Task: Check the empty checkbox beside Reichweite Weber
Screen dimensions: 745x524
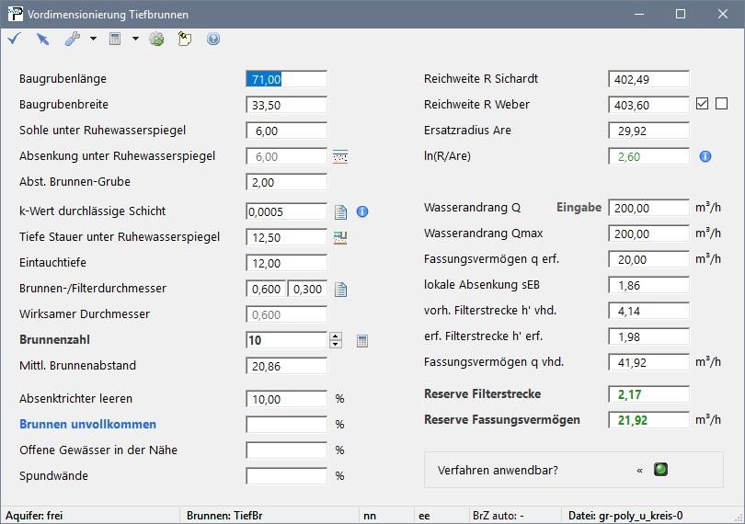Action: click(721, 104)
